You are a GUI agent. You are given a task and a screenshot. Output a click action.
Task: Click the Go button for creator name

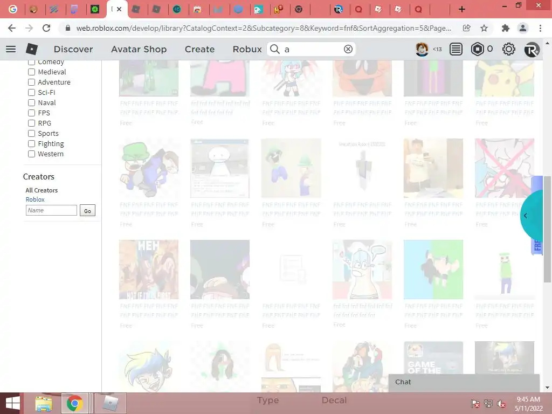87,211
